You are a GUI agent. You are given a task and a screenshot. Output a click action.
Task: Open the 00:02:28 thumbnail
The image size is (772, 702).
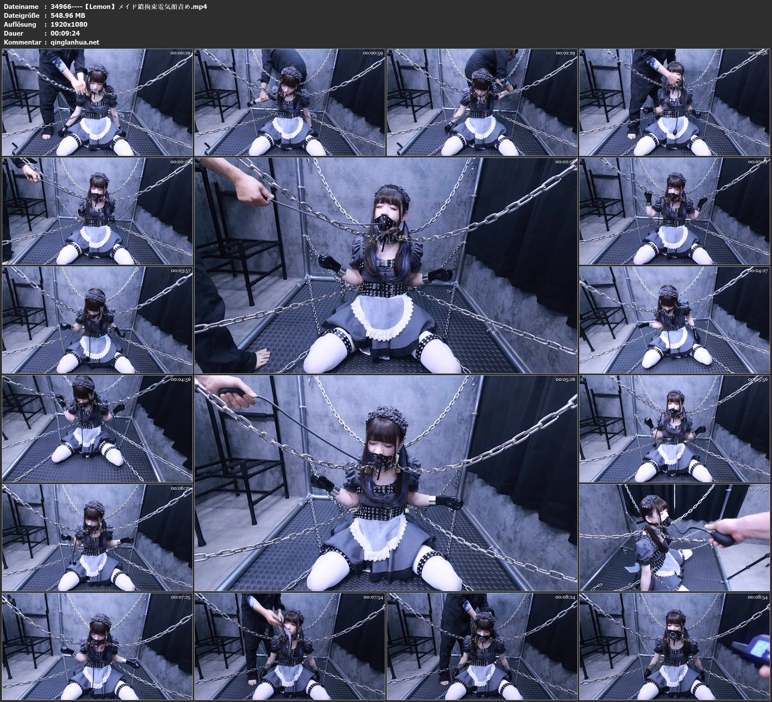click(x=97, y=211)
